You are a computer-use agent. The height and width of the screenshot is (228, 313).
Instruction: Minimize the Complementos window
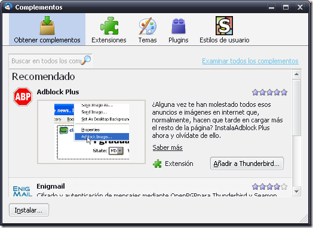click(271, 7)
